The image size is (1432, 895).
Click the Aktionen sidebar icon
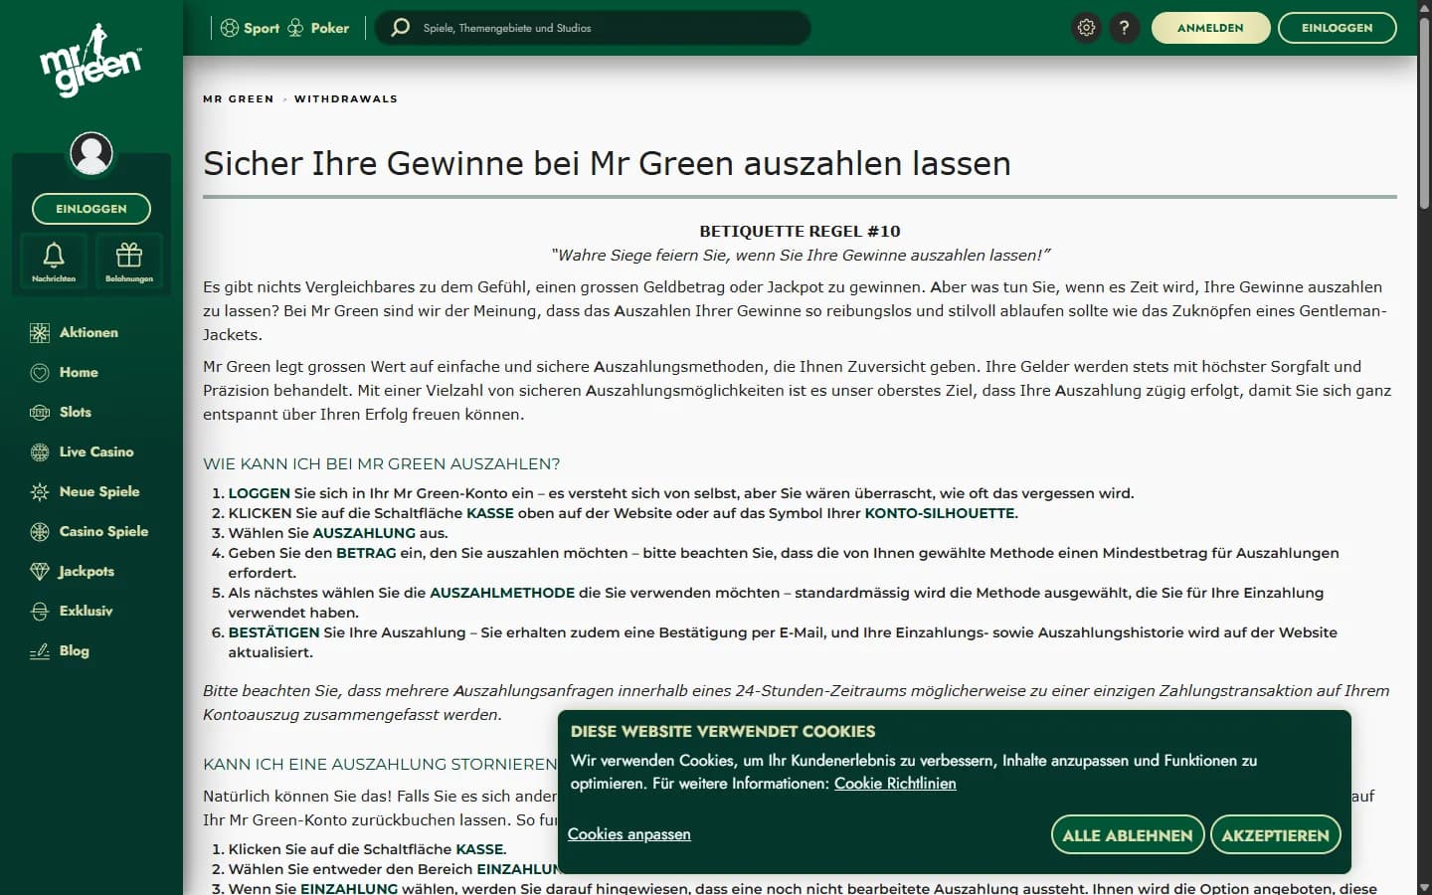pos(40,333)
